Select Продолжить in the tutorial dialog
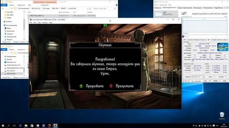The width and height of the screenshot is (229, 128). tap(95, 86)
